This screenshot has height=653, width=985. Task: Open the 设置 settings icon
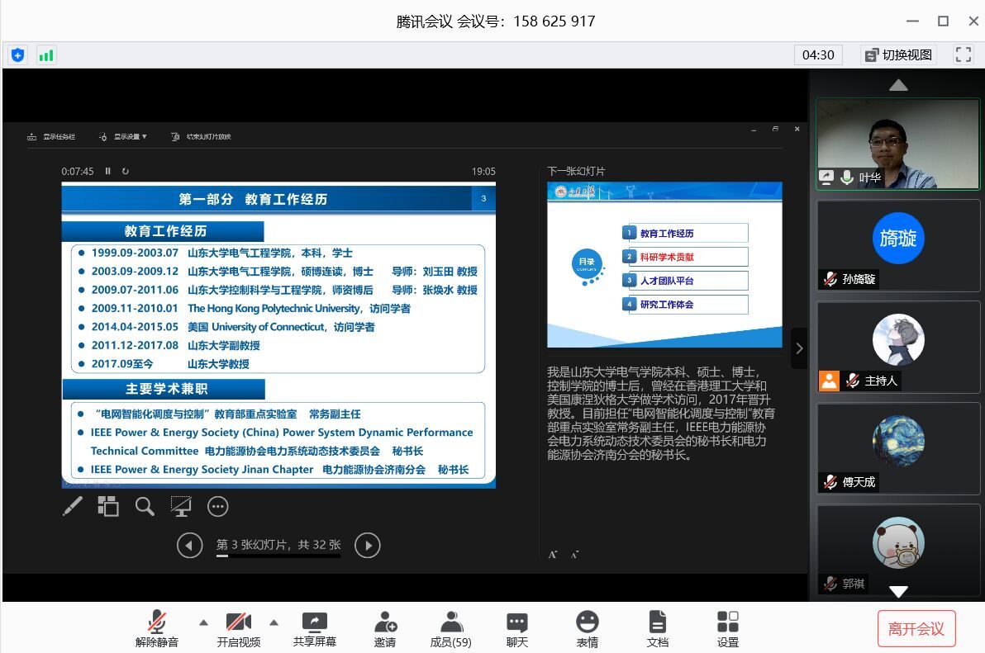tap(728, 628)
